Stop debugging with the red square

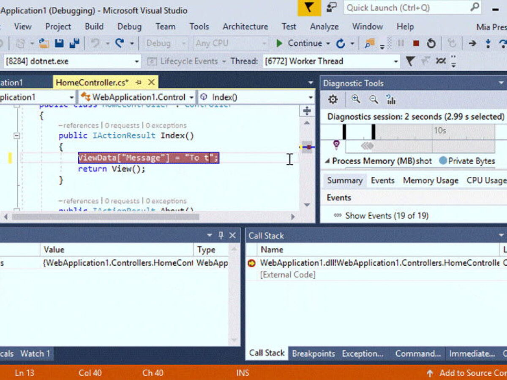(x=416, y=43)
